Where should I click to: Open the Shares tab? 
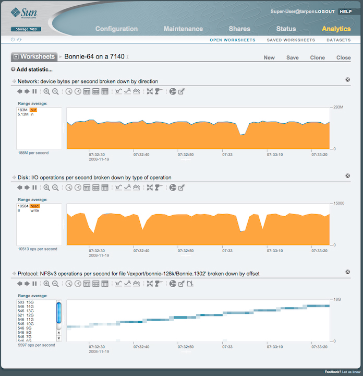[239, 29]
